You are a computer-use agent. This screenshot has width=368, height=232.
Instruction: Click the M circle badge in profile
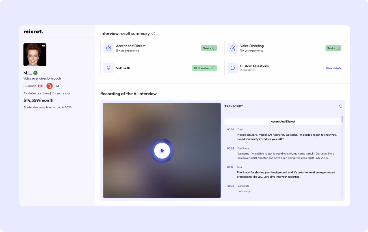pyautogui.click(x=58, y=86)
